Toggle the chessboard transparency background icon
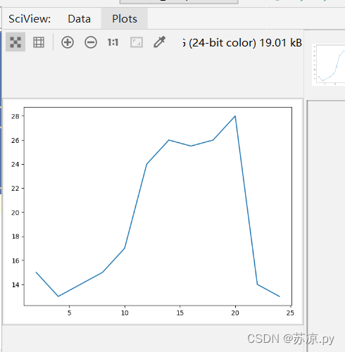 [15, 42]
